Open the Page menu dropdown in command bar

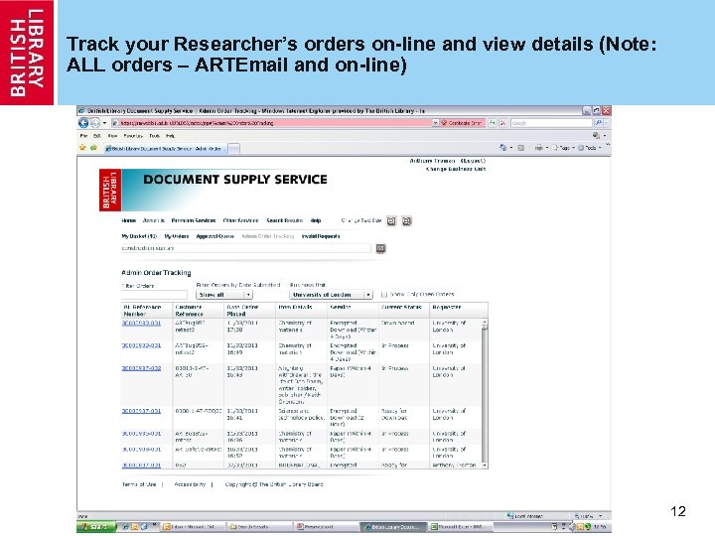564,148
